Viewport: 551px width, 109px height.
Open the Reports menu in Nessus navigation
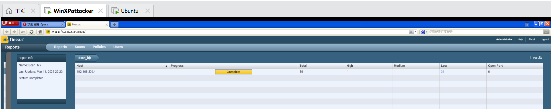(60, 47)
